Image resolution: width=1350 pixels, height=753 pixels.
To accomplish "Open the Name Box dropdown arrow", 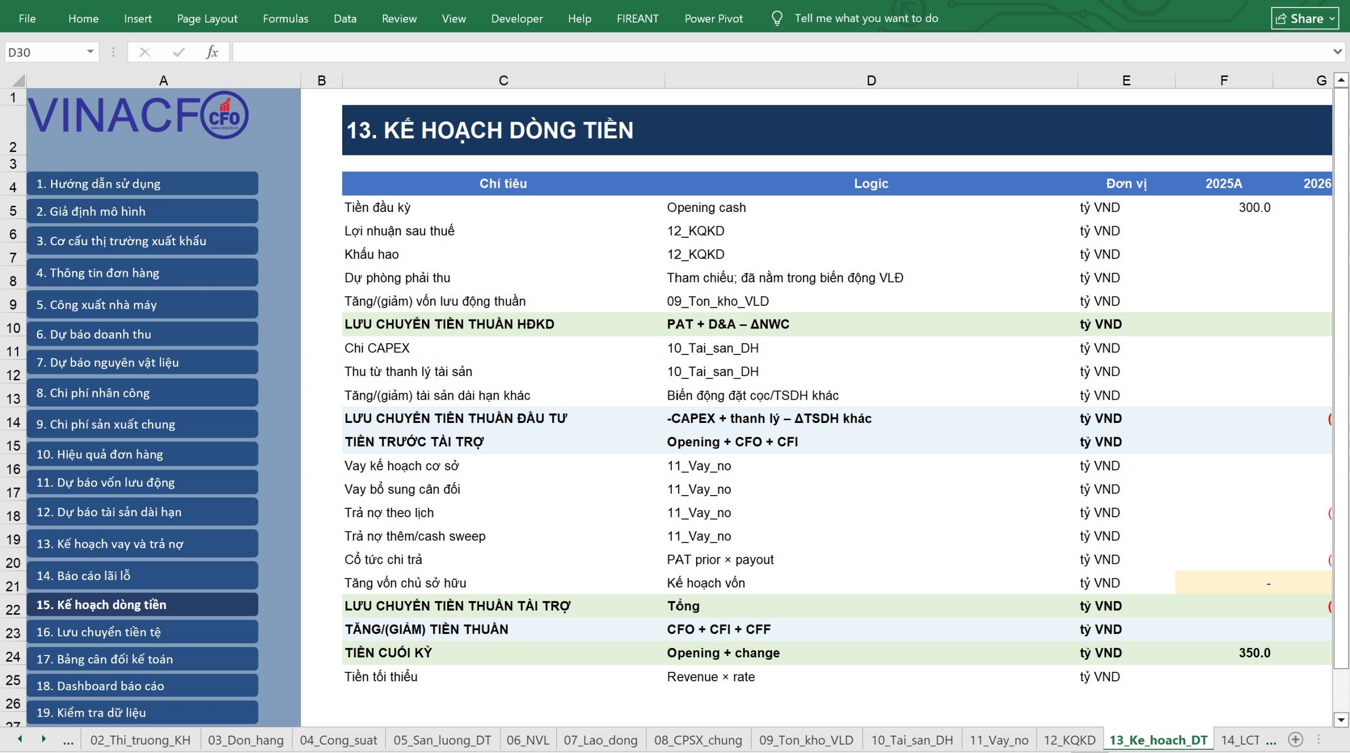I will (x=90, y=52).
